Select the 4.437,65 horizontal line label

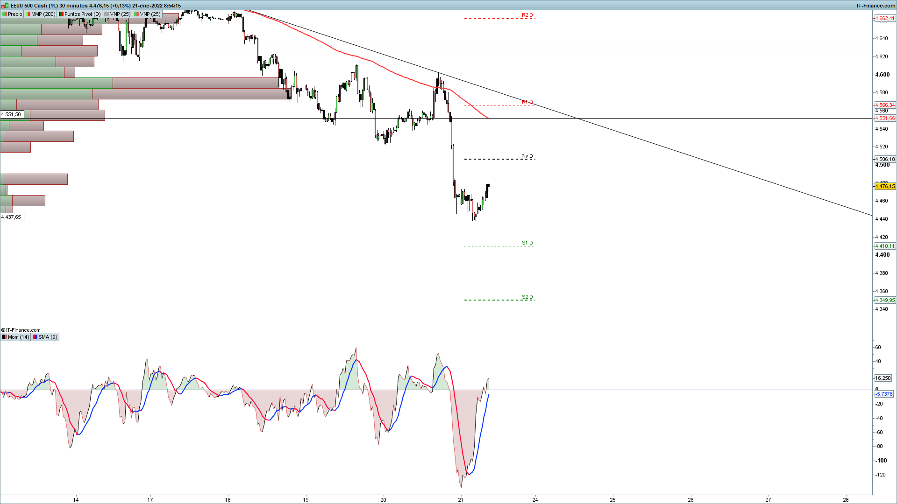pos(11,217)
